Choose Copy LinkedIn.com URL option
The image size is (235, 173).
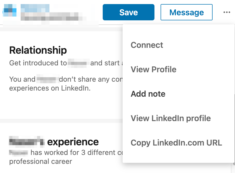click(x=176, y=143)
